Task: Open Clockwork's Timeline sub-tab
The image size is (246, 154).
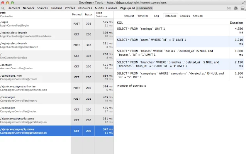Action: 143,16
